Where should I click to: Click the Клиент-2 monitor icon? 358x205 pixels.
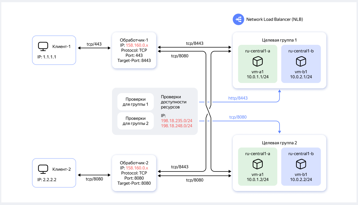43,169
